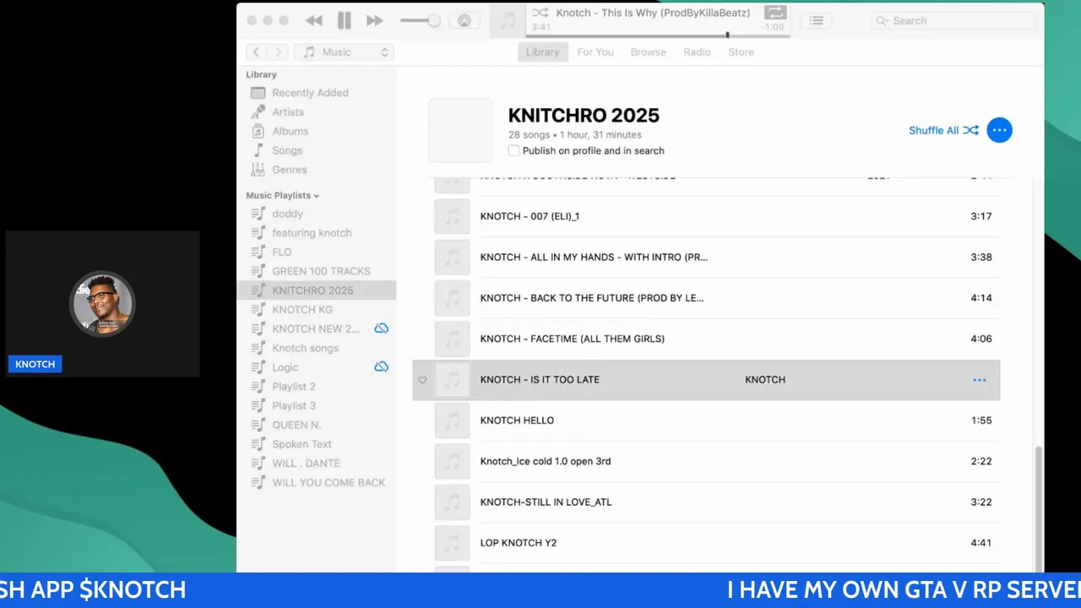Image resolution: width=1081 pixels, height=608 pixels.
Task: Click cloud icon beside Logic playlist
Action: [381, 367]
